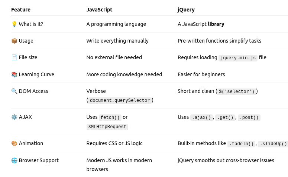This screenshot has width=288, height=177.
Task: Click the palette icon beside Animation
Action: [14, 143]
